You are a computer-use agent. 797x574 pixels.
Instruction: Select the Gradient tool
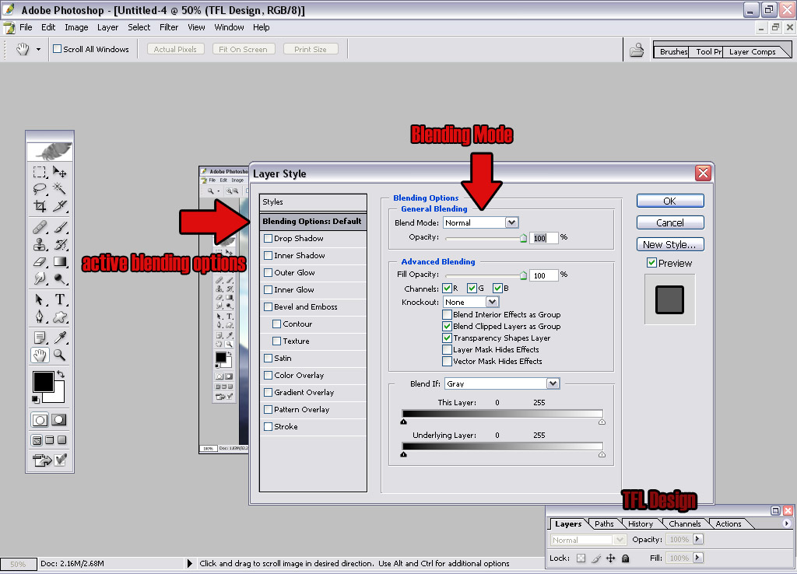tap(59, 261)
